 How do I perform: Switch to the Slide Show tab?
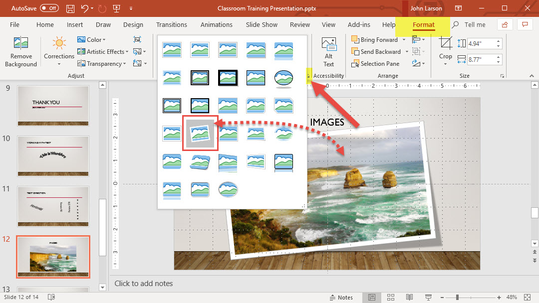pyautogui.click(x=262, y=25)
